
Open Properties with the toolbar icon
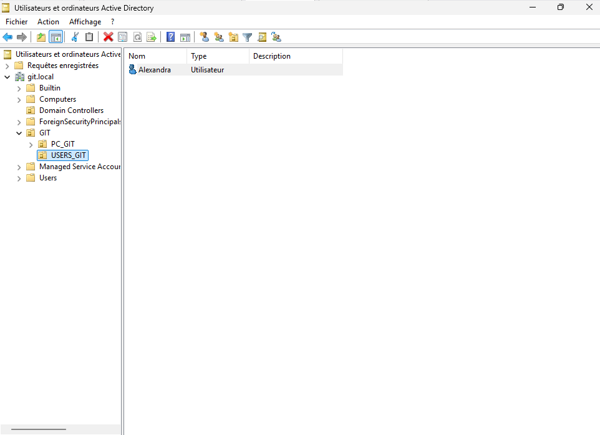click(123, 37)
